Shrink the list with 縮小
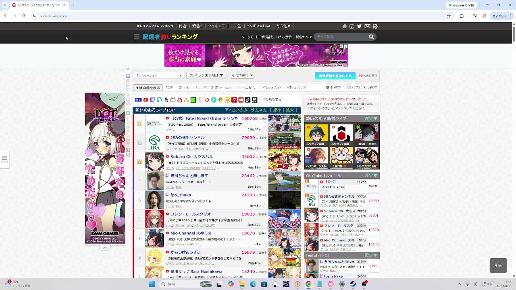 [277, 110]
